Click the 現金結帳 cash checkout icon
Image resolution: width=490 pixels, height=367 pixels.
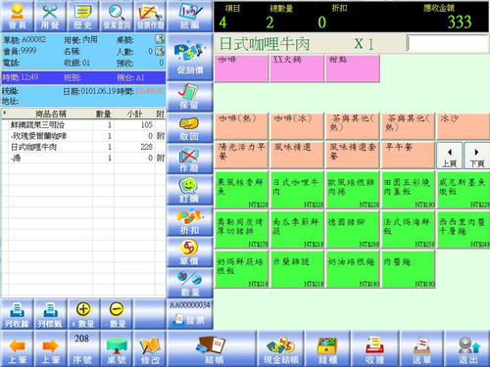[281, 348]
